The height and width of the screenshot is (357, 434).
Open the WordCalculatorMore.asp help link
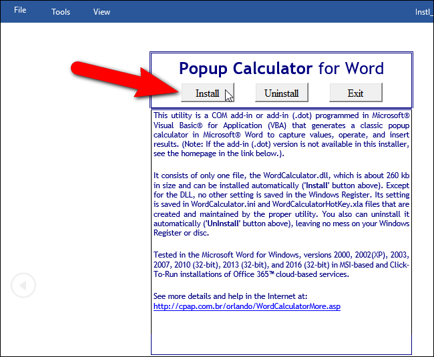tap(247, 306)
